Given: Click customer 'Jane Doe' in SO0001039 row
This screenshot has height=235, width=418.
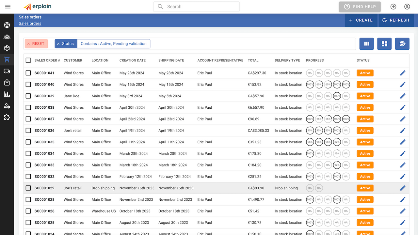Looking at the screenshot, I should point(72,96).
